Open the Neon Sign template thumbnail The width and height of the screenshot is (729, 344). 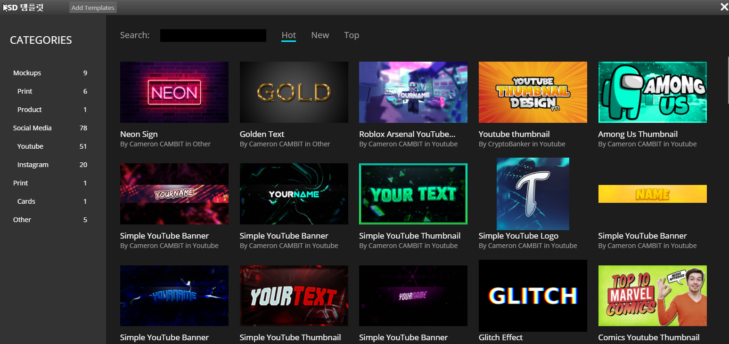tap(174, 92)
